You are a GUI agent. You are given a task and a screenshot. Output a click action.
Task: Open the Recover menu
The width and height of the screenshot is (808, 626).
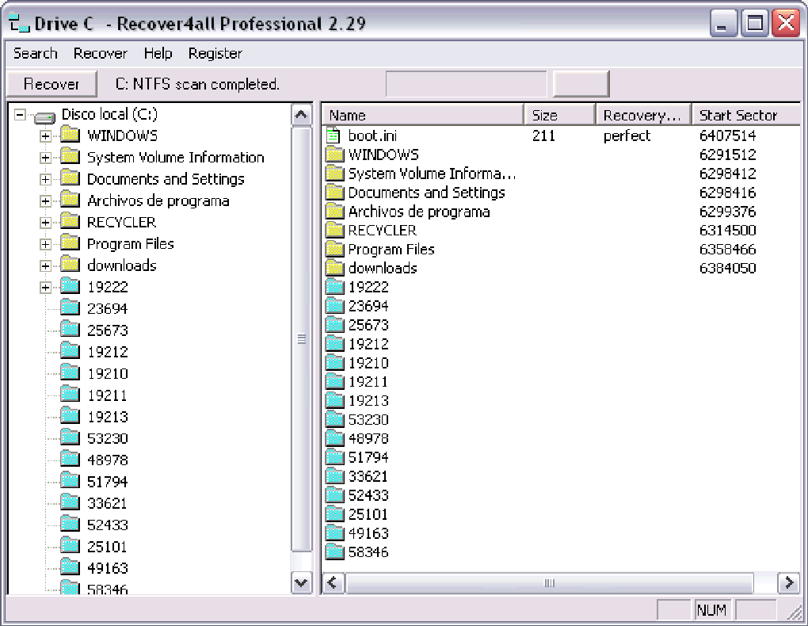point(100,53)
